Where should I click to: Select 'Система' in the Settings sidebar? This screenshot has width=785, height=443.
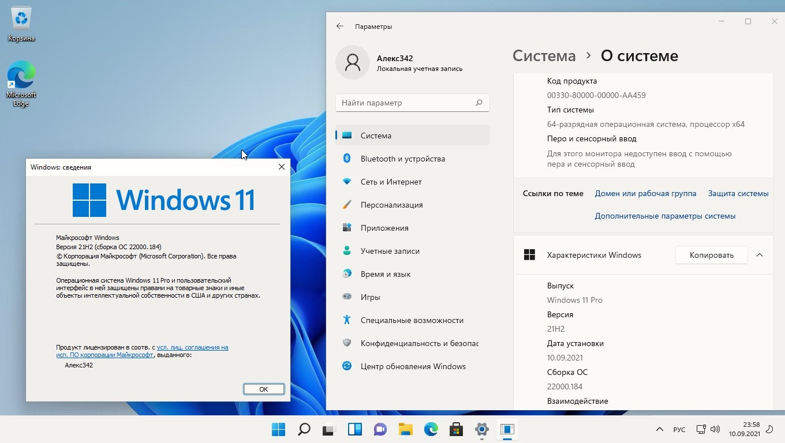click(x=412, y=136)
